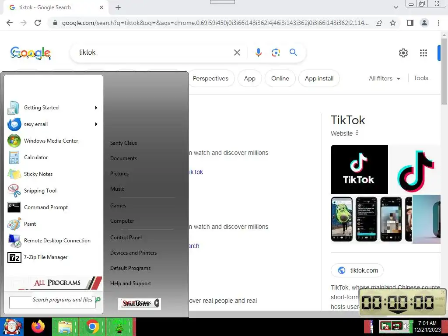Click the address bar URL
Viewport: 448px width, 336px height.
point(215,23)
